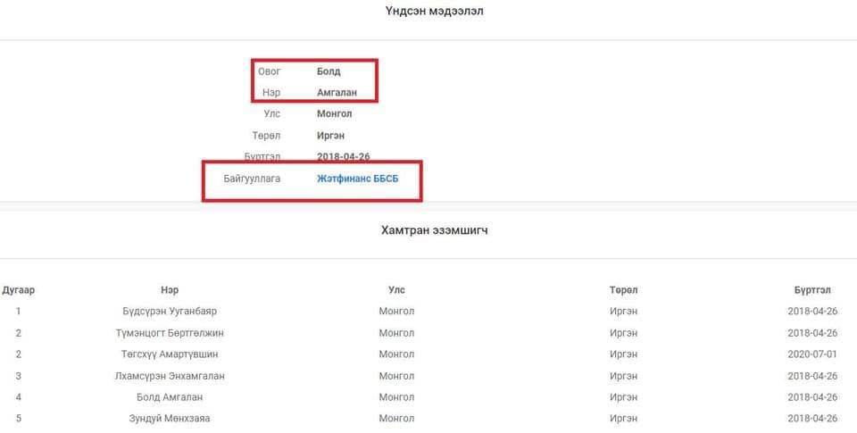Click the Овог value Болд in the info section
Screen dimensions: 857x433
point(329,71)
